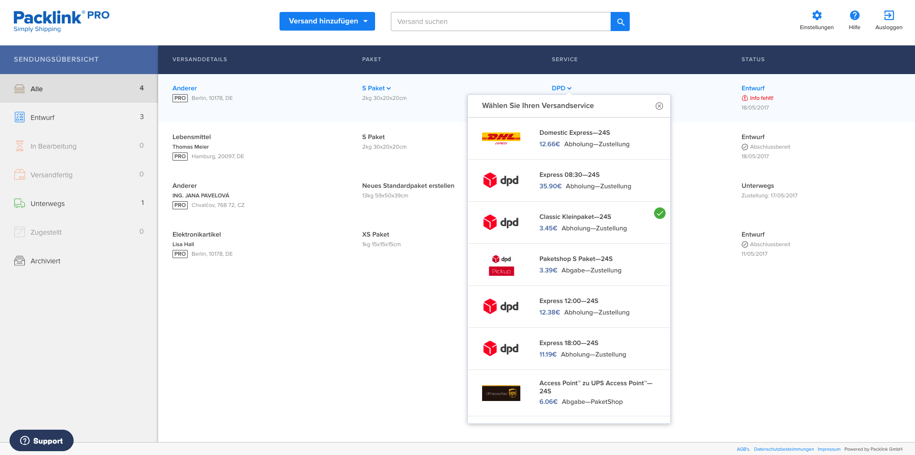Click Abschlussbereit for 11/05/2017 shipment
Viewport: 915px width, 455px height.
click(x=766, y=244)
